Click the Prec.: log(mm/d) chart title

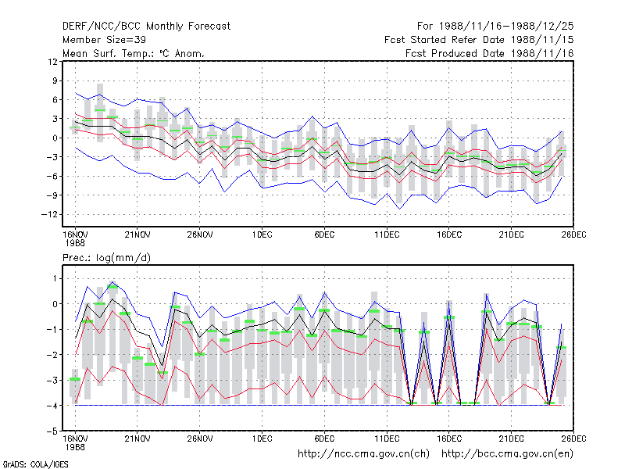click(106, 258)
